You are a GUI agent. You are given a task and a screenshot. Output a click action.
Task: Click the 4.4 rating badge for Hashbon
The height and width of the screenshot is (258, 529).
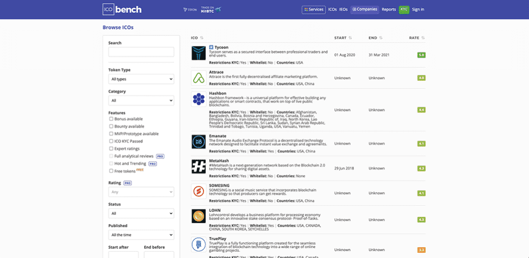(x=422, y=110)
